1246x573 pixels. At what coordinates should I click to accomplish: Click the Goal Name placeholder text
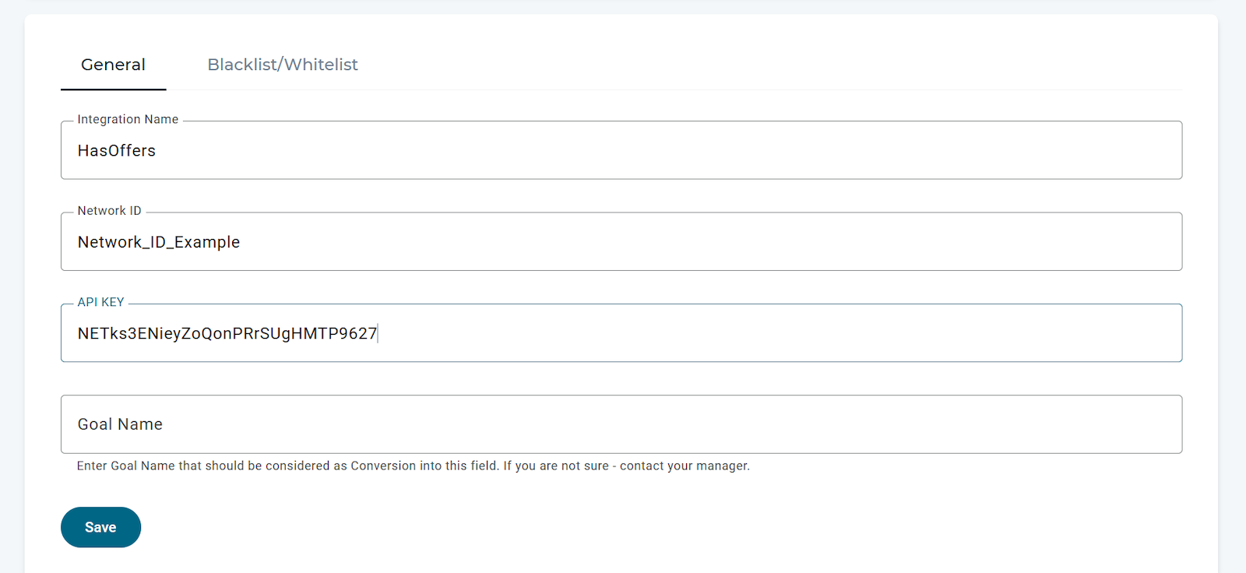coord(120,424)
